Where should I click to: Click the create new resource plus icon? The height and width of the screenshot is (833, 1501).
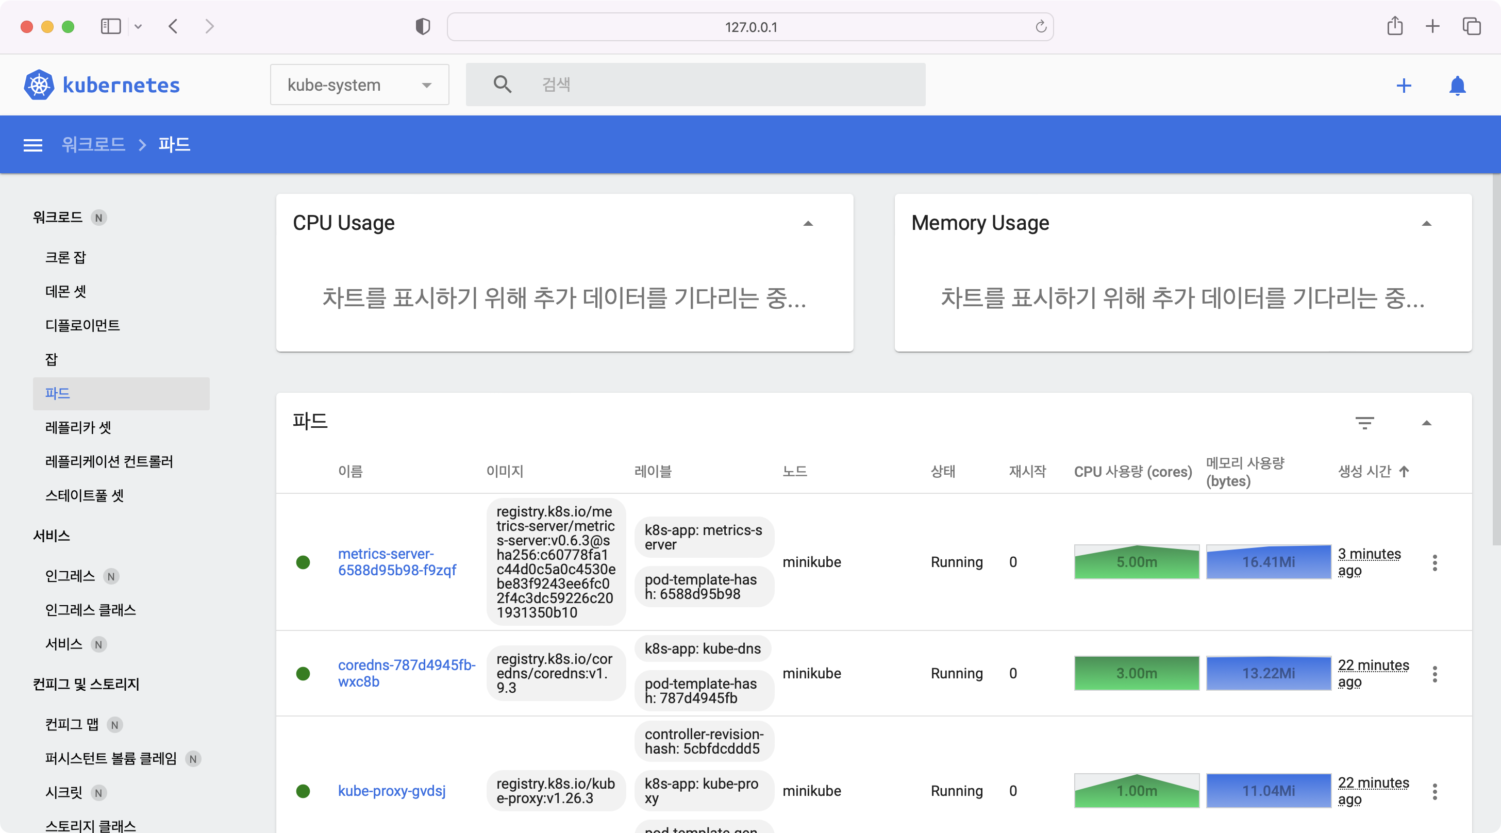point(1404,86)
